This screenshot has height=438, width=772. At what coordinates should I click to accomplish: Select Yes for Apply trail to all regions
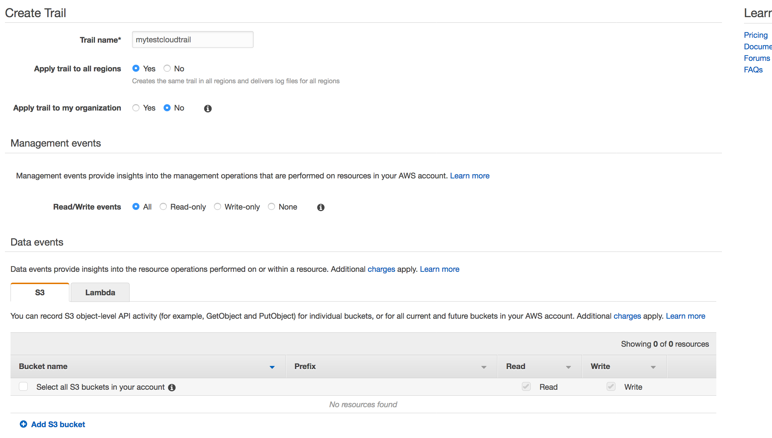[x=136, y=68]
